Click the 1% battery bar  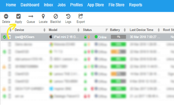click(118, 37)
